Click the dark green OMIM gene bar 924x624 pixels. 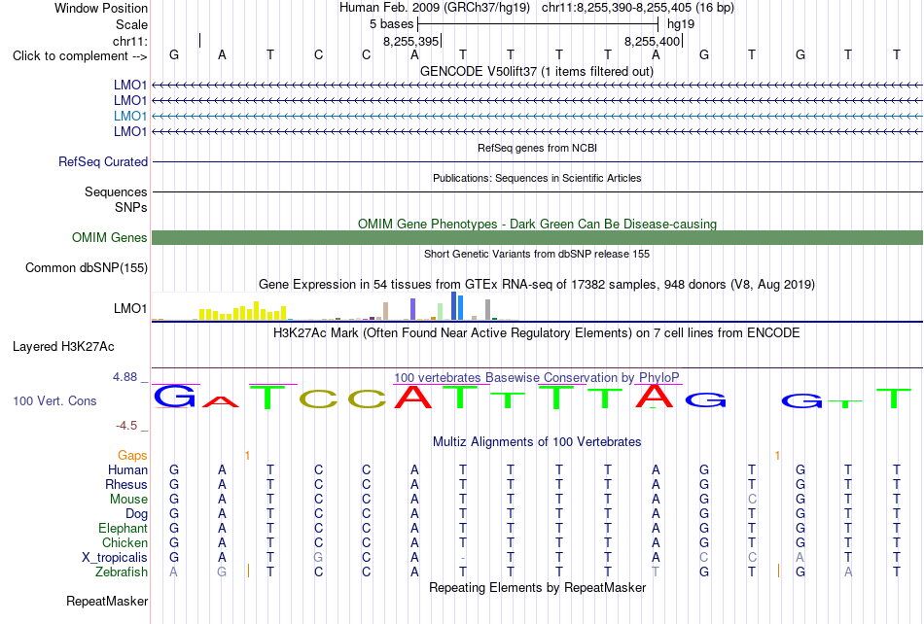click(537, 237)
